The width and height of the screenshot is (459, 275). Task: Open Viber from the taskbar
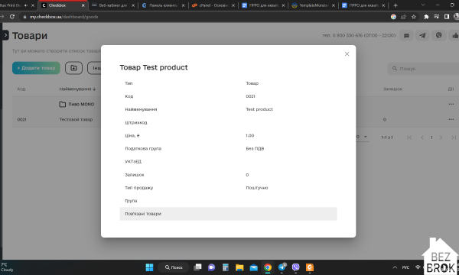(295, 267)
